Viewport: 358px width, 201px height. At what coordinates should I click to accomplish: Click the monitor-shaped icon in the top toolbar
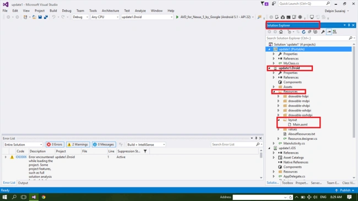coord(312,17)
